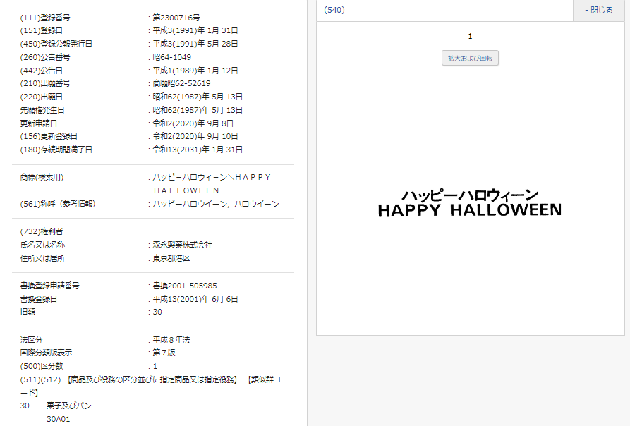630x426 pixels.
Task: Click trademark text ハッピーハロウィーン＼ＨＡＰＰＹ
Action: (x=212, y=177)
